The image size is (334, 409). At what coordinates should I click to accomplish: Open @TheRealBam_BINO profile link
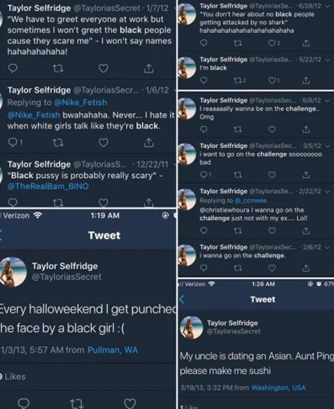(48, 186)
